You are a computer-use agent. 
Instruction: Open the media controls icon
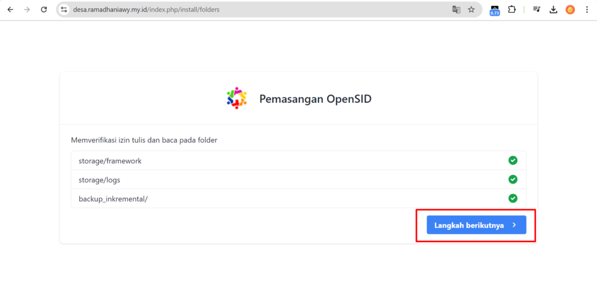point(536,9)
